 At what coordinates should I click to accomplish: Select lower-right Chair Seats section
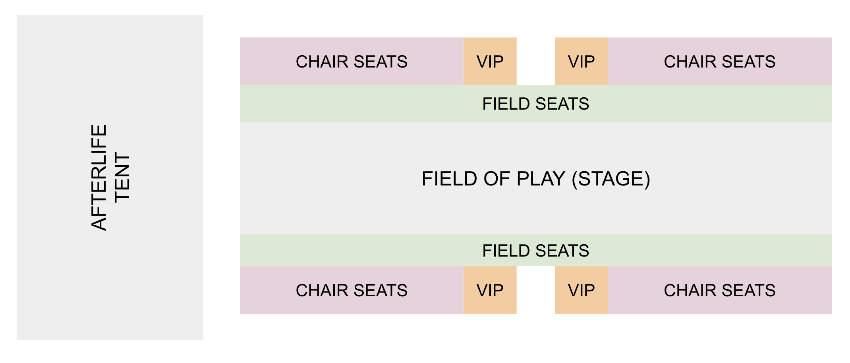tap(720, 290)
